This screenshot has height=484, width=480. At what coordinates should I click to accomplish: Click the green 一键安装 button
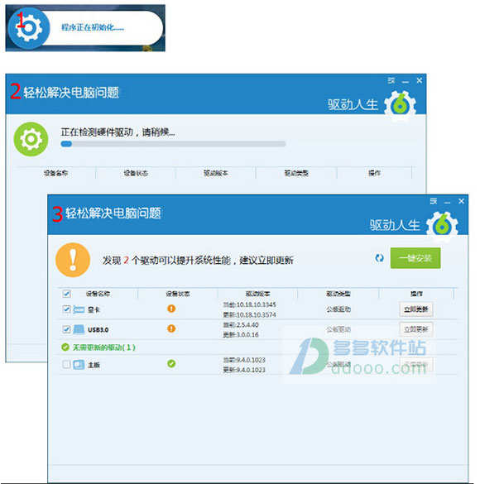coord(415,258)
